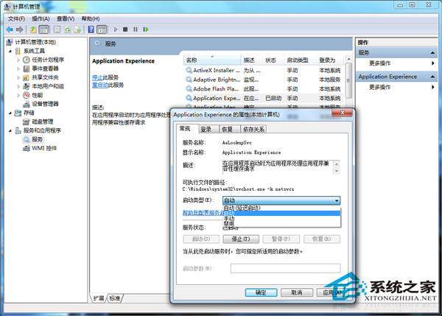Viewport: 442px width, 316px height.
Task: Click the 取消 button
Action: [x=297, y=292]
